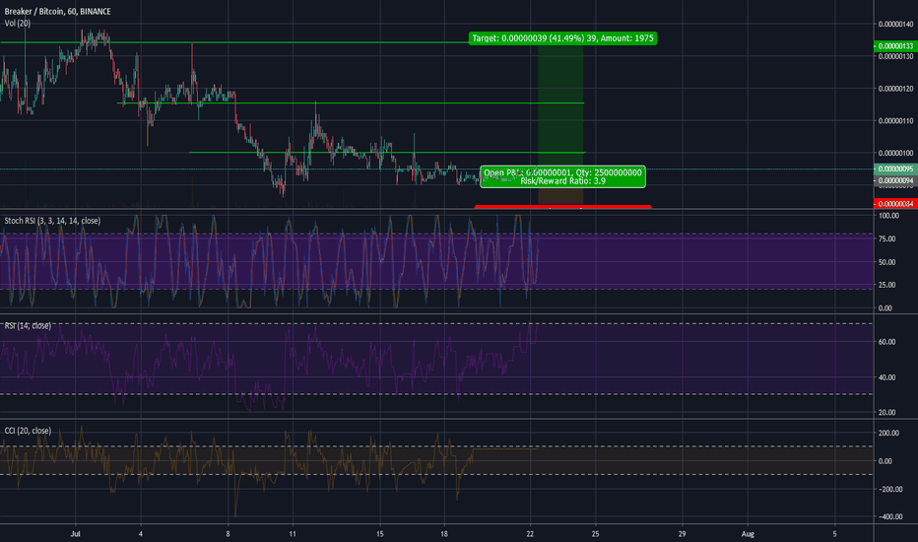The image size is (918, 542).
Task: Click 0.00000120 on the price scale
Action: coord(895,89)
